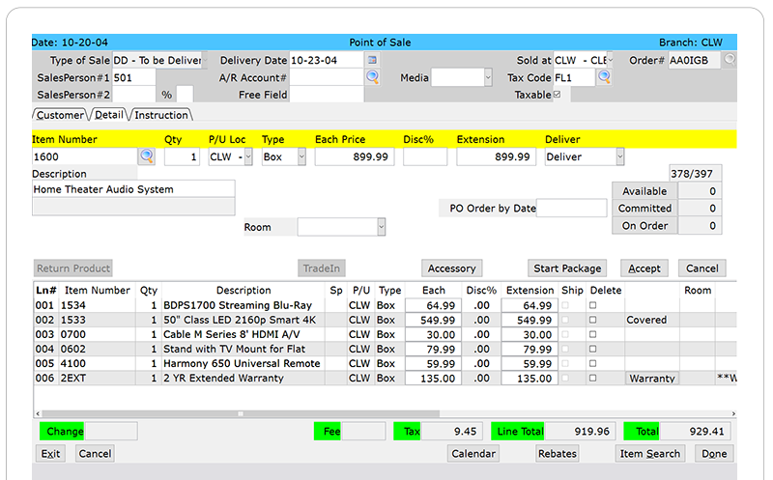
Task: Click the Done button
Action: click(x=714, y=453)
